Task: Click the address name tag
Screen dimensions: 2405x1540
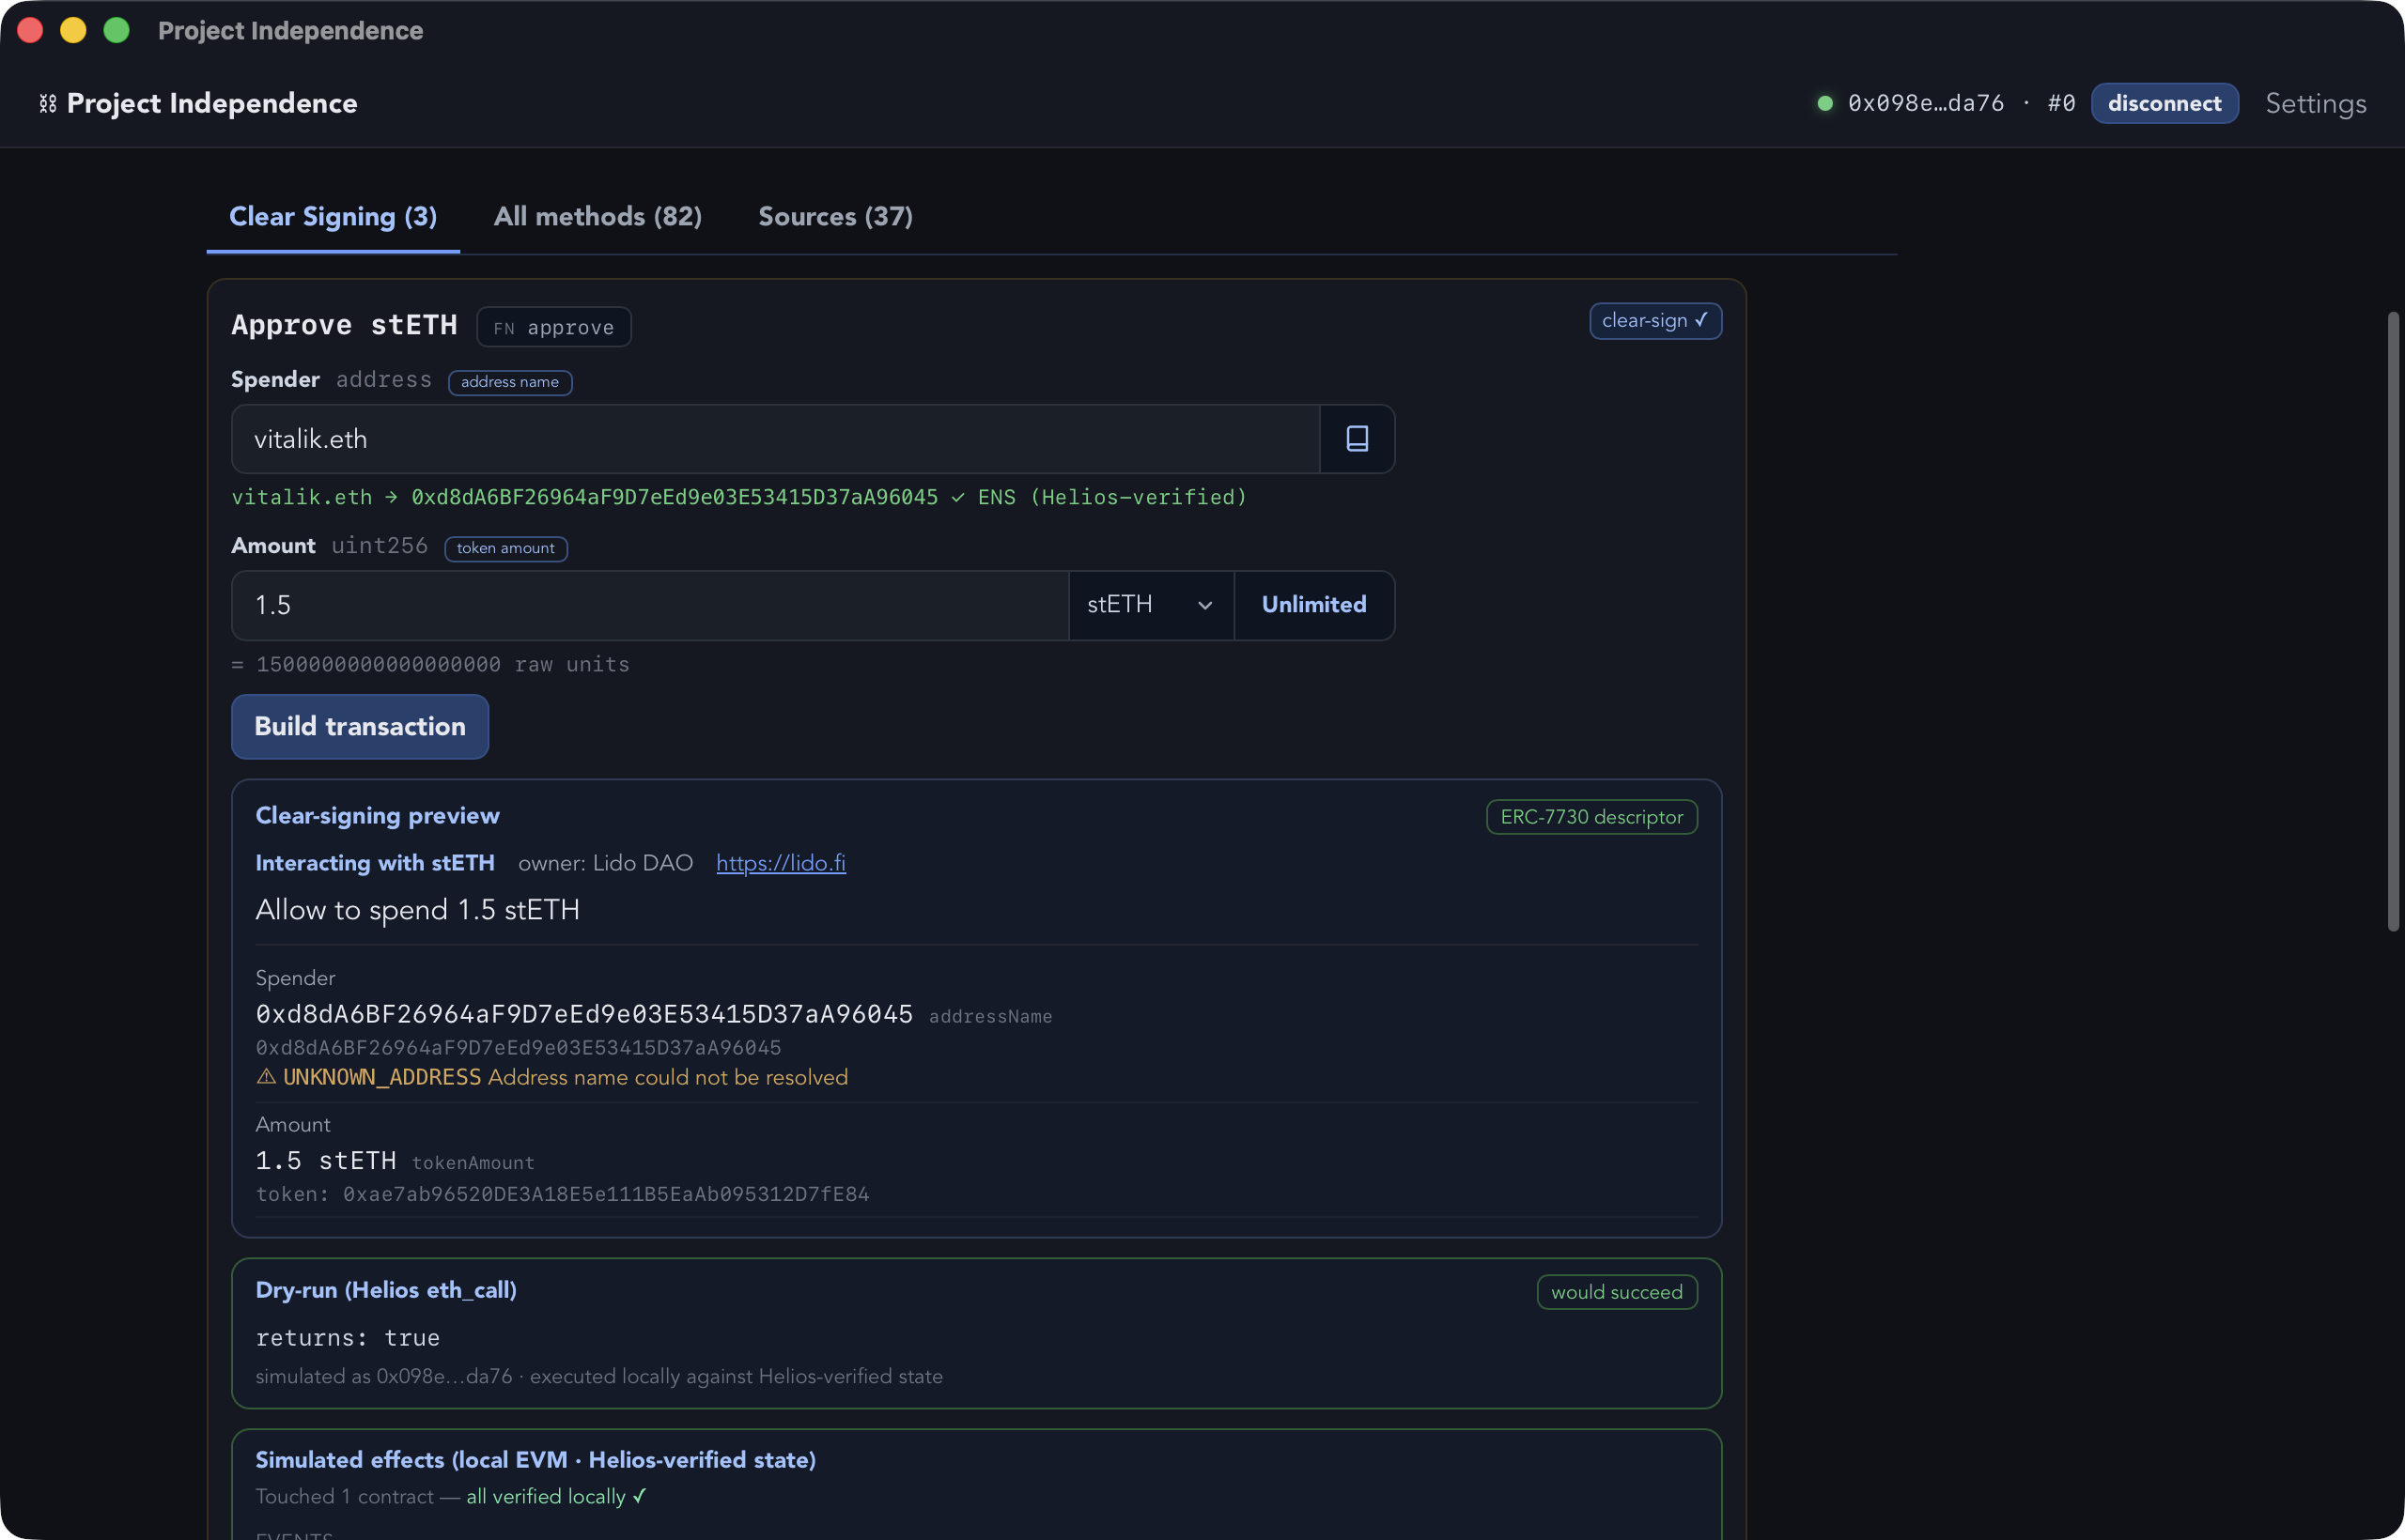Action: (510, 382)
